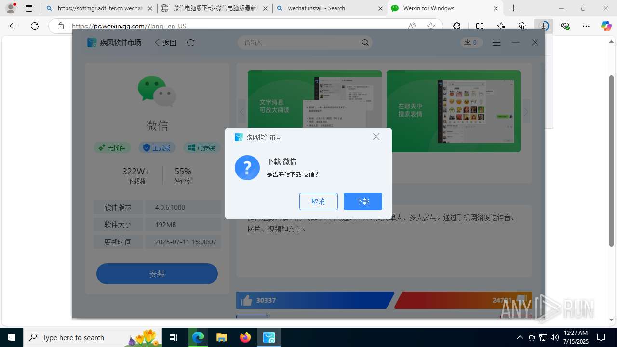This screenshot has height=347, width=617.
Task: Open the notification center icon
Action: [601, 337]
